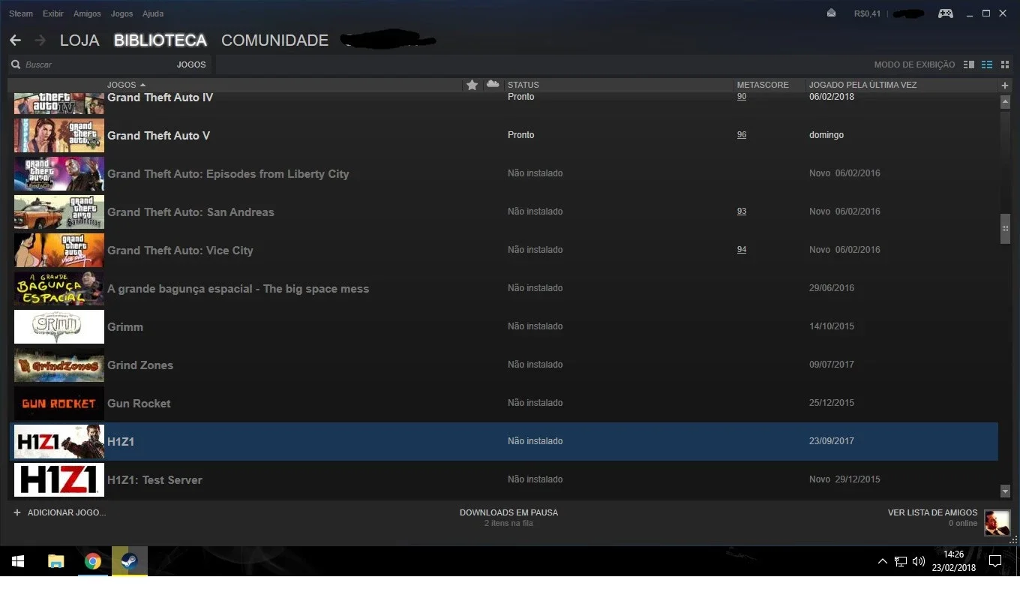
Task: Open the Exibir menu
Action: click(x=53, y=14)
